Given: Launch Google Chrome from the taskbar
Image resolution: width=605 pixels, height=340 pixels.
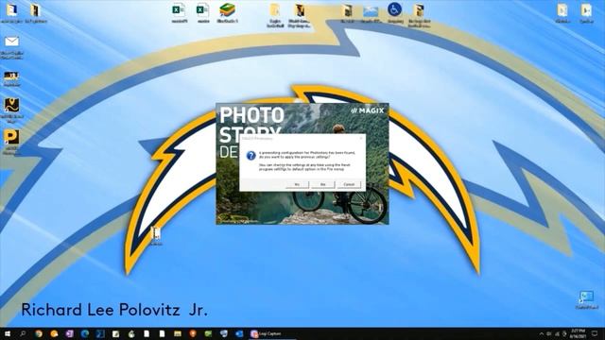Looking at the screenshot, I should click(x=39, y=333).
